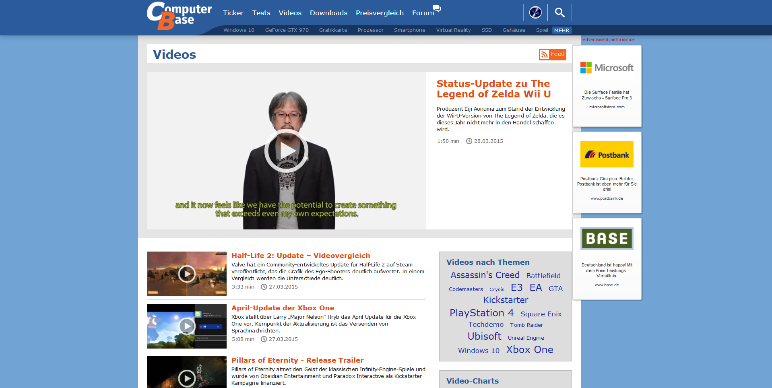The width and height of the screenshot is (772, 388).
Task: Open the Ticker menu item
Action: click(233, 13)
